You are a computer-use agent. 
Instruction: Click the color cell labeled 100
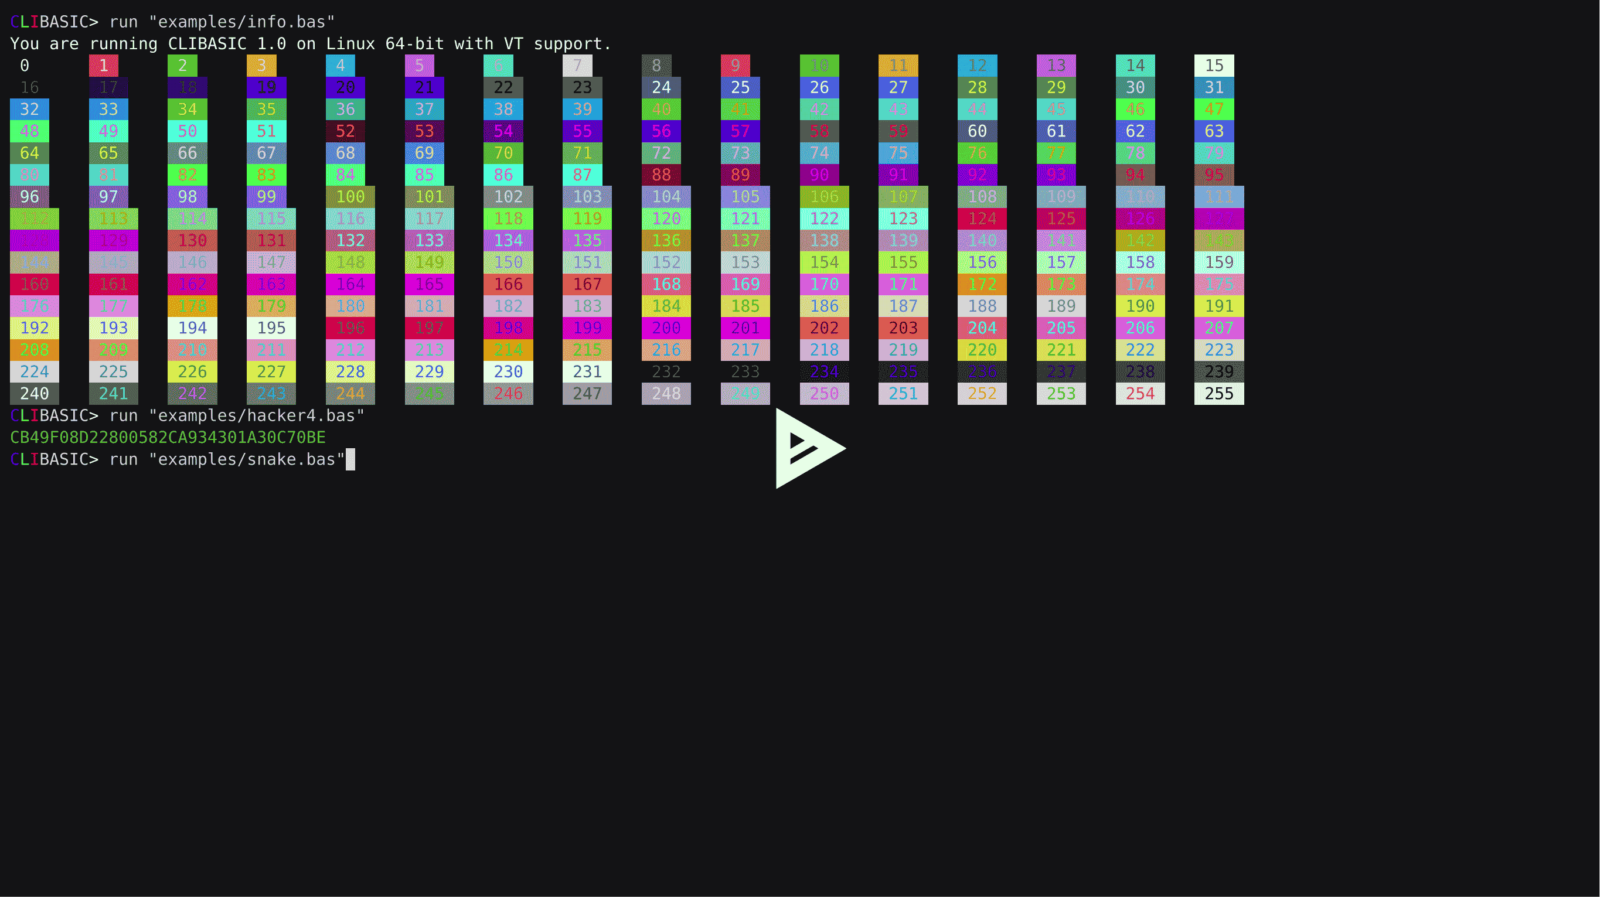point(350,197)
